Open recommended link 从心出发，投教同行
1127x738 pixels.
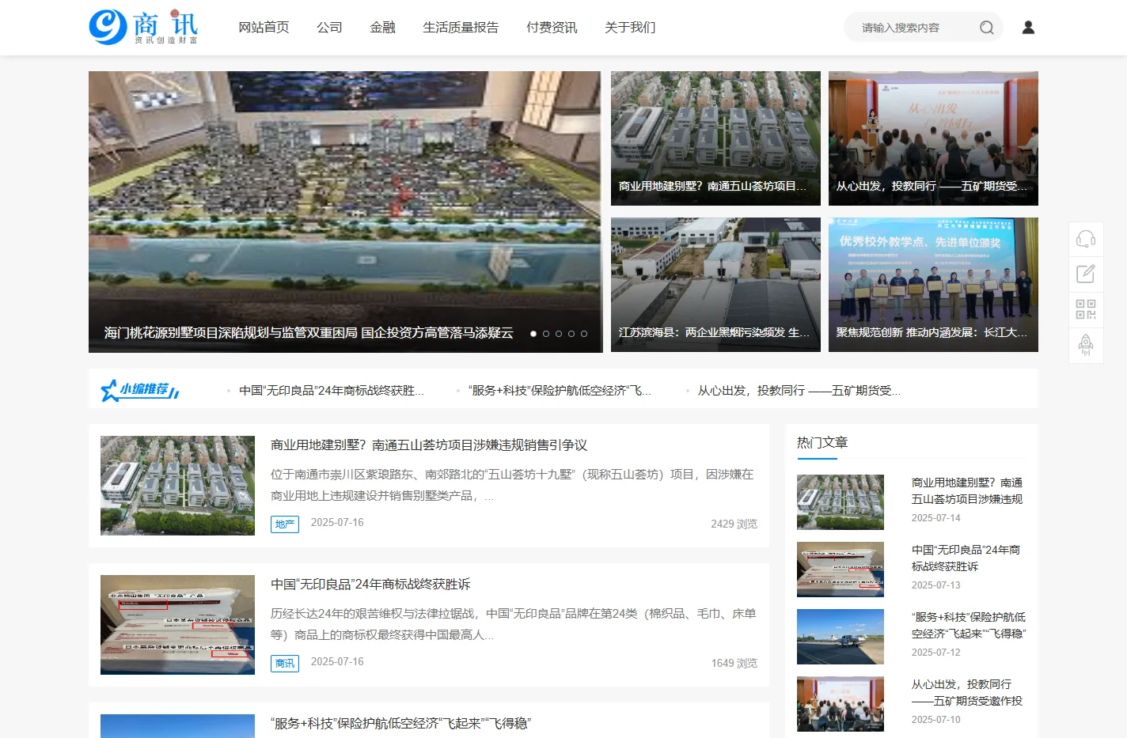(x=799, y=391)
